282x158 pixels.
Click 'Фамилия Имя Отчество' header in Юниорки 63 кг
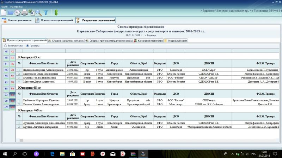[44, 63]
